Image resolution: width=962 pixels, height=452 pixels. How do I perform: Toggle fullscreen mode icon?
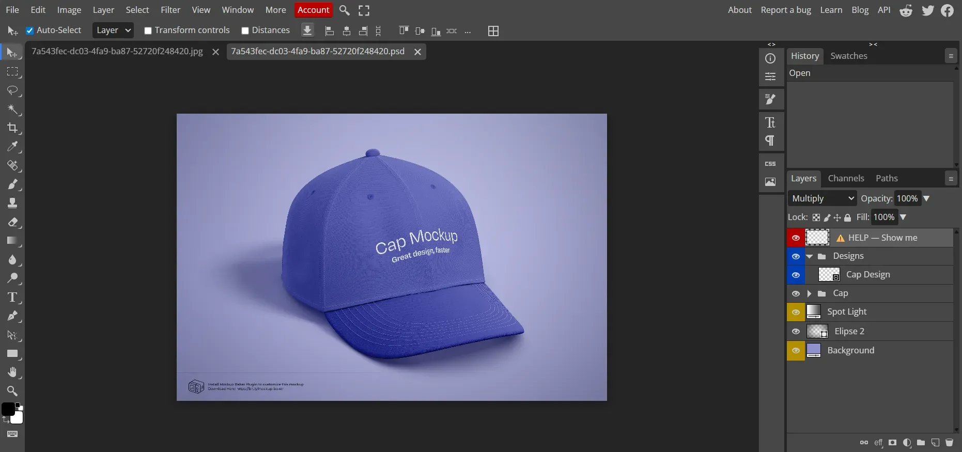pos(364,10)
